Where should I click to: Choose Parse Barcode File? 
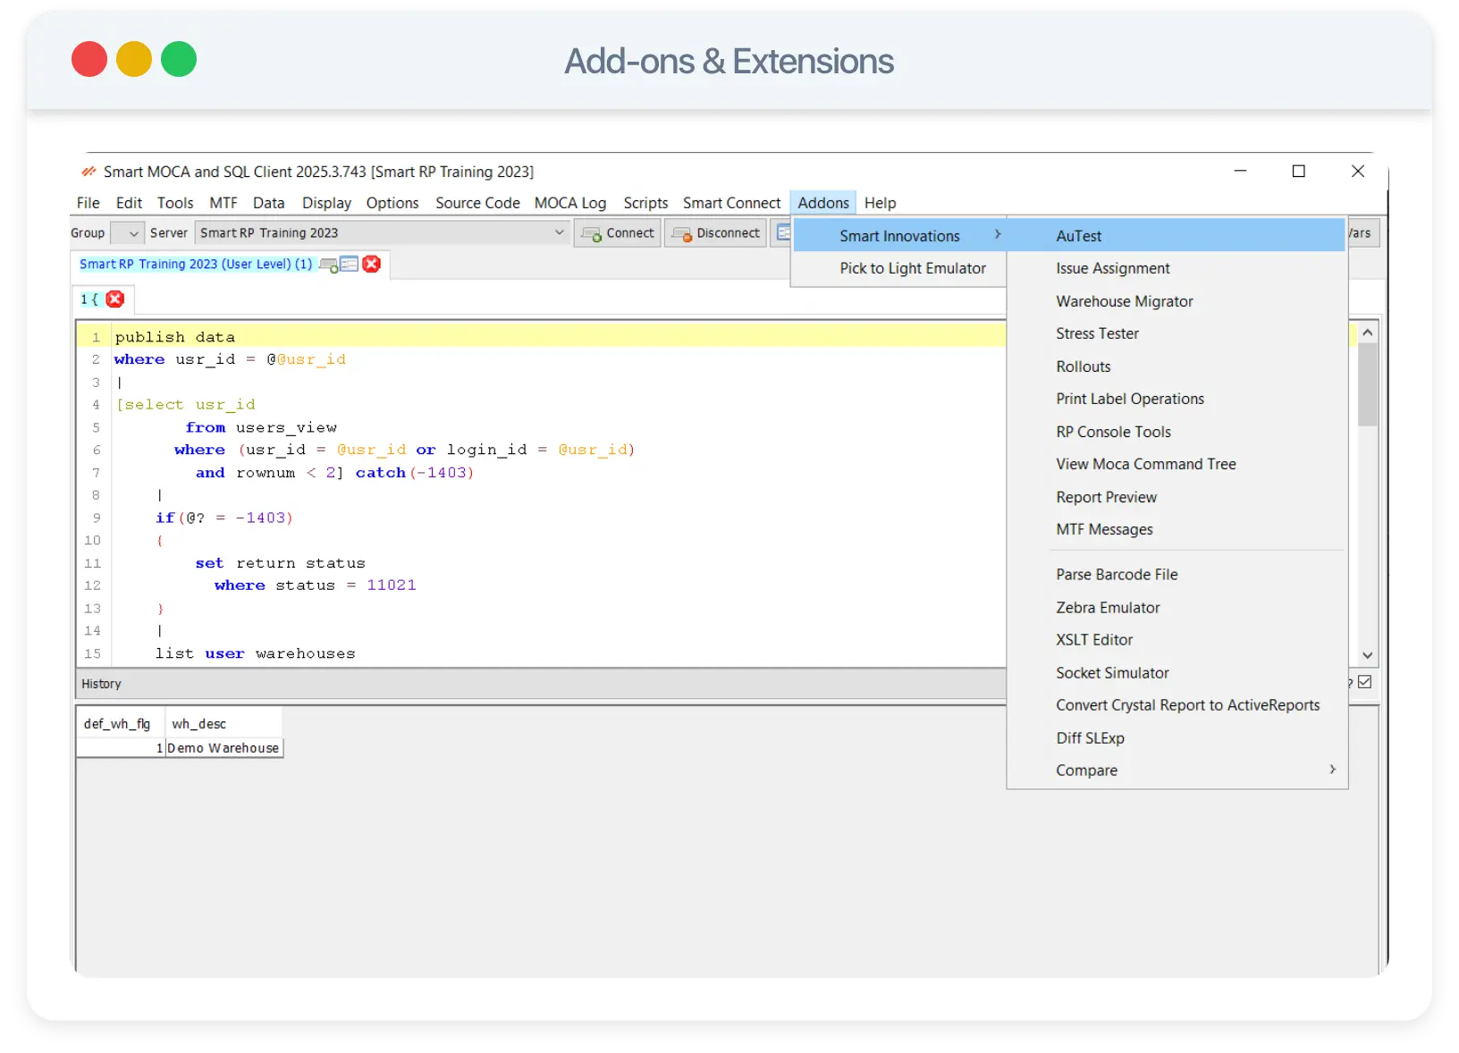point(1176,575)
